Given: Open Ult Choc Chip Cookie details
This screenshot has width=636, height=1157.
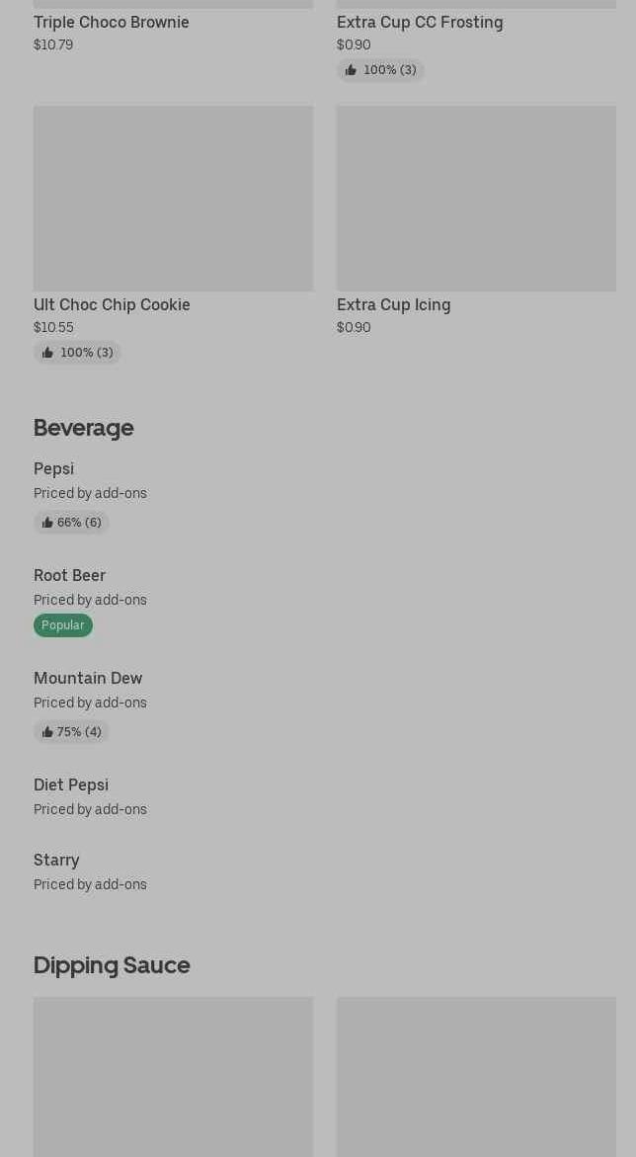Looking at the screenshot, I should (x=112, y=304).
